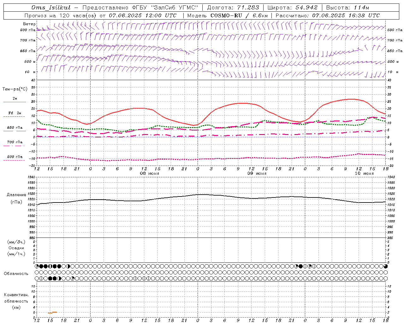Click mostly filled cloud circle ending top cloudiness row
404x323 pixels.
[386, 266]
